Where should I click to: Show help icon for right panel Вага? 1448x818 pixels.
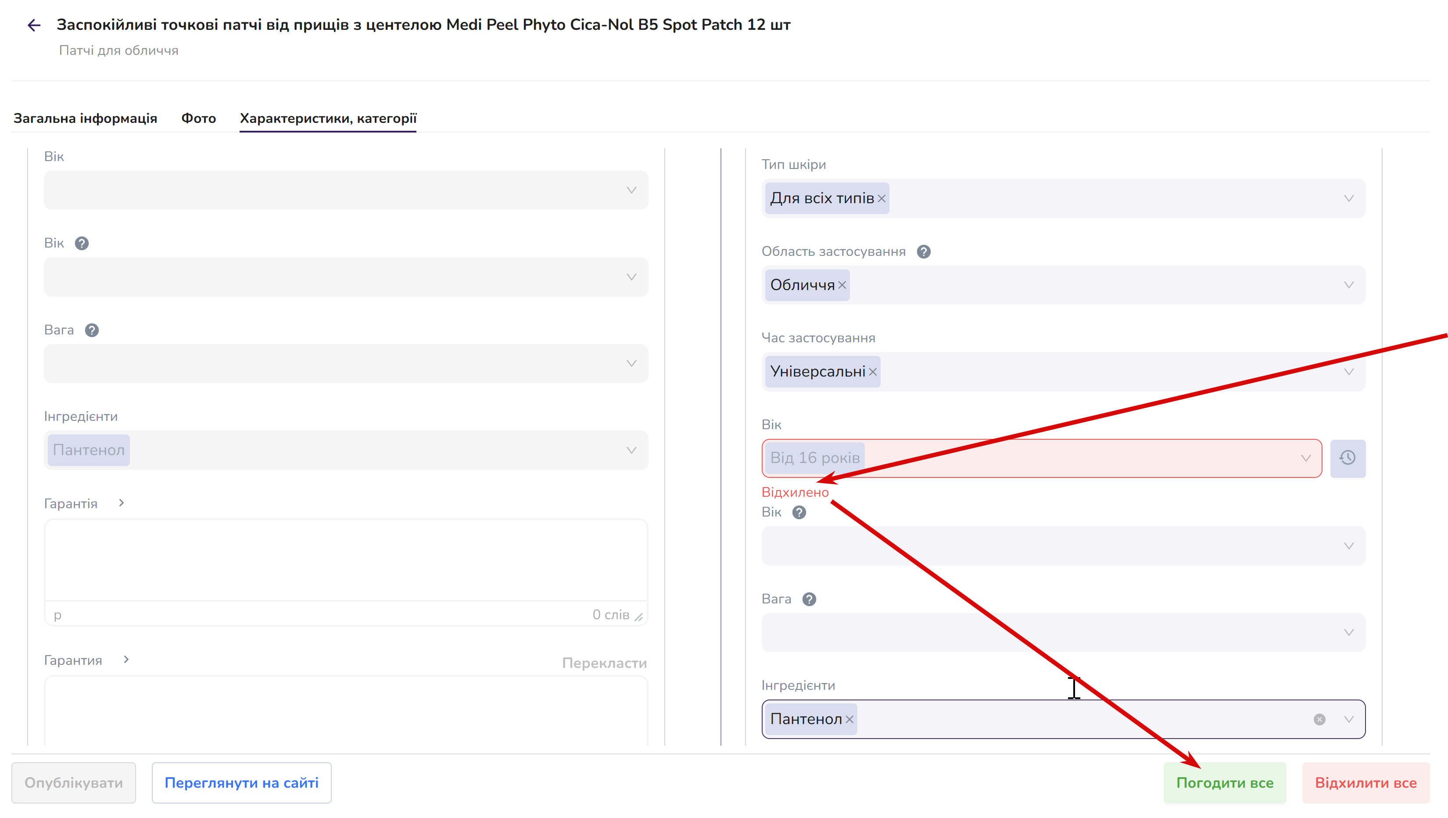[x=809, y=599]
